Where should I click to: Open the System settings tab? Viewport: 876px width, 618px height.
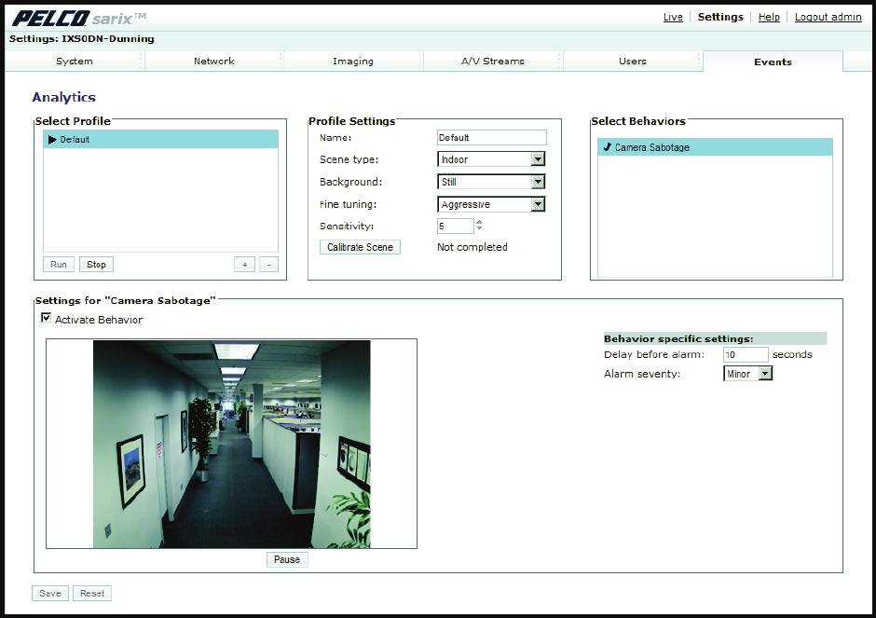click(75, 61)
